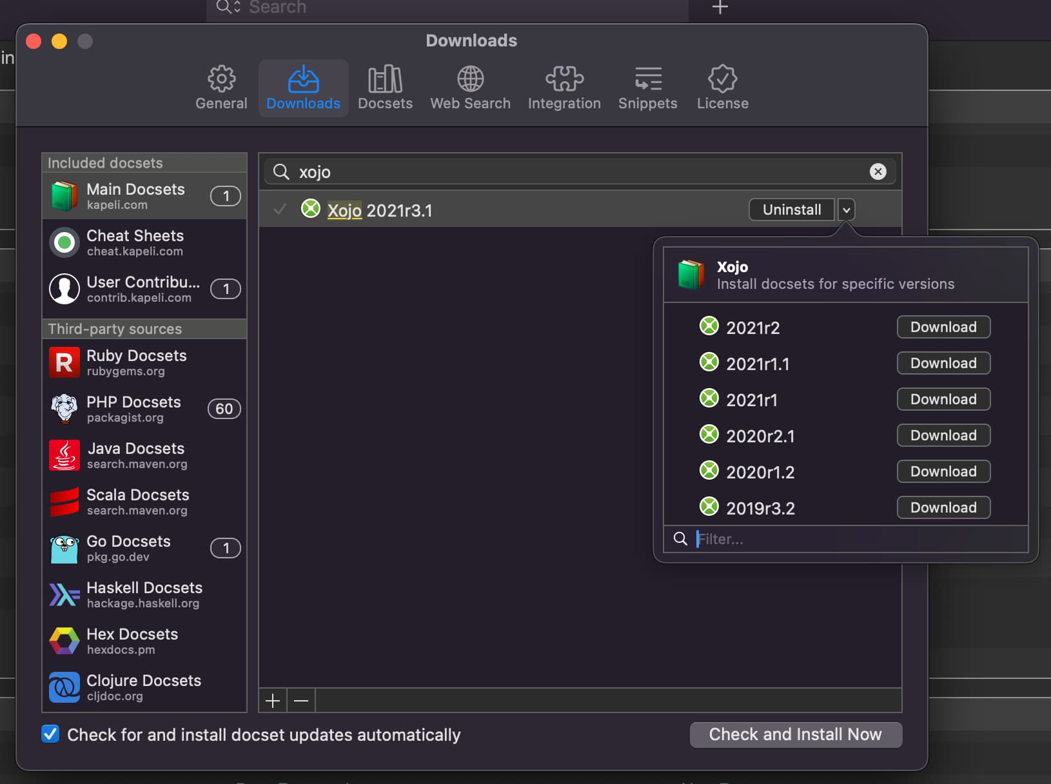Open the Docsets tab
Image resolution: width=1051 pixels, height=784 pixels.
385,88
